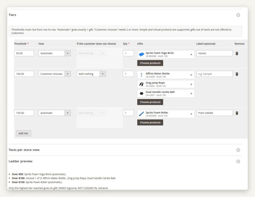
Task: Edit the Vzorec label field
Action: tap(214, 53)
